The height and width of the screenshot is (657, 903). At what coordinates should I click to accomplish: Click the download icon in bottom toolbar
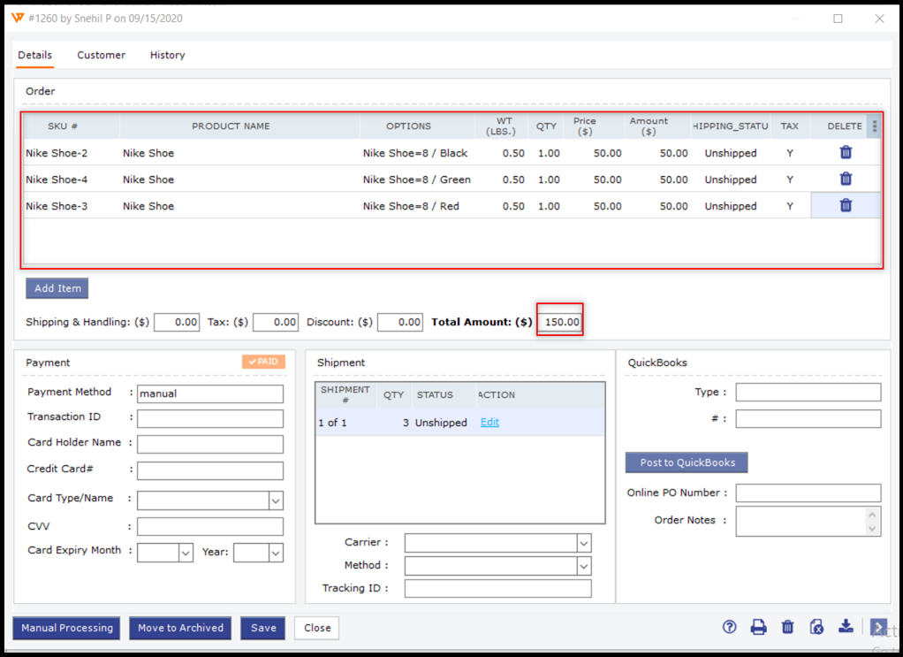pos(846,627)
